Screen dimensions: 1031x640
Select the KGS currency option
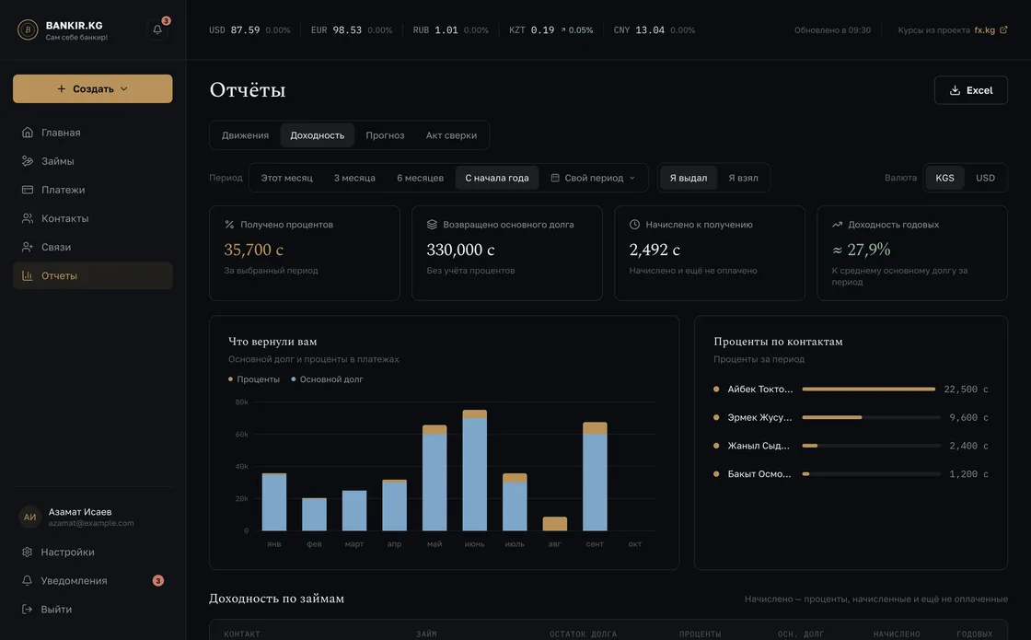[944, 178]
